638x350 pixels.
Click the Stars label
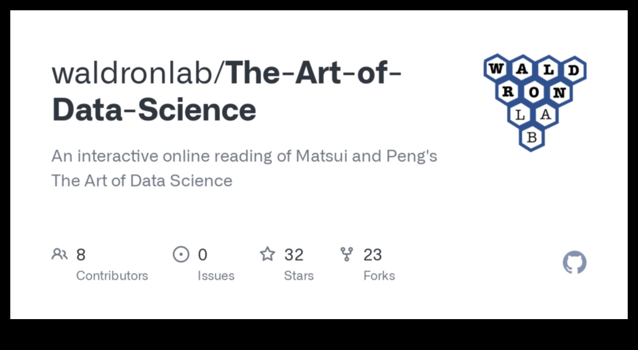(x=299, y=276)
